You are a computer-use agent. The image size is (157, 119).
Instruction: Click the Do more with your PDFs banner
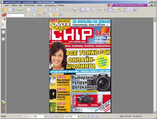point(128,5)
